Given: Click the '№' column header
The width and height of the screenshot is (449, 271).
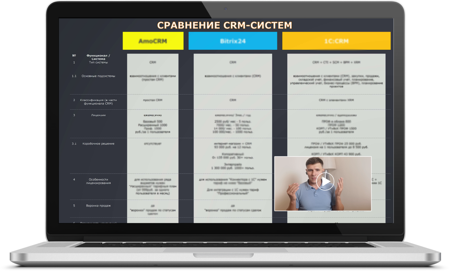Looking at the screenshot, I should click(74, 55).
